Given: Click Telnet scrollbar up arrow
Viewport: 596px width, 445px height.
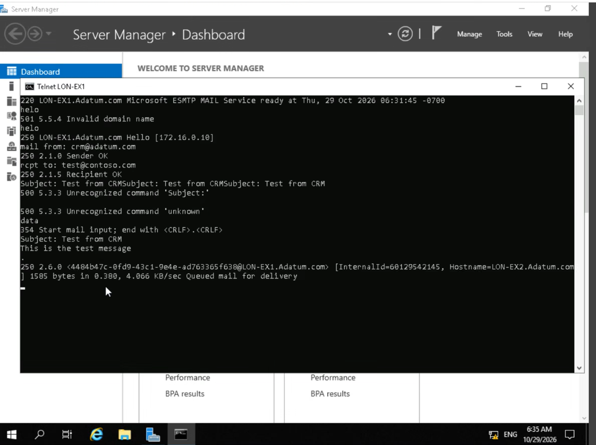Looking at the screenshot, I should (x=579, y=101).
